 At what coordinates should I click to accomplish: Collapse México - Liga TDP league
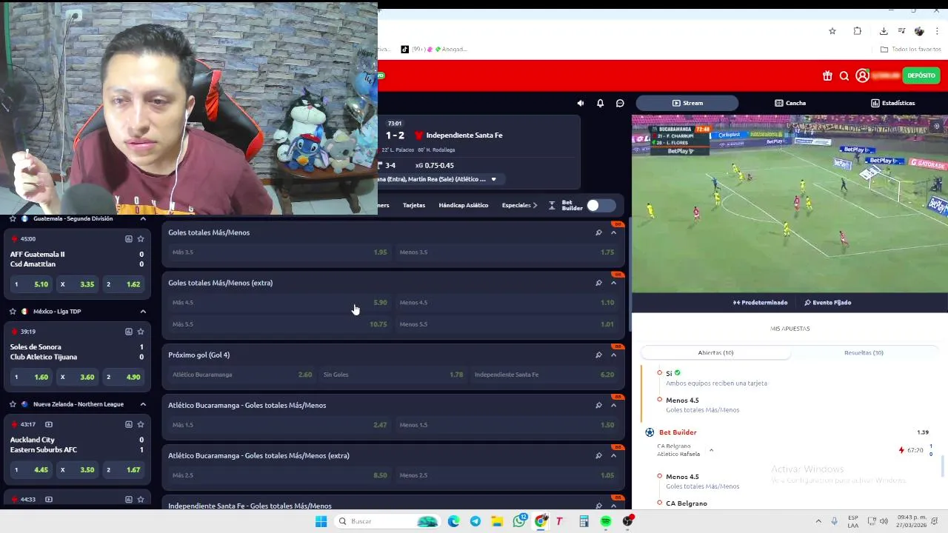pos(143,312)
